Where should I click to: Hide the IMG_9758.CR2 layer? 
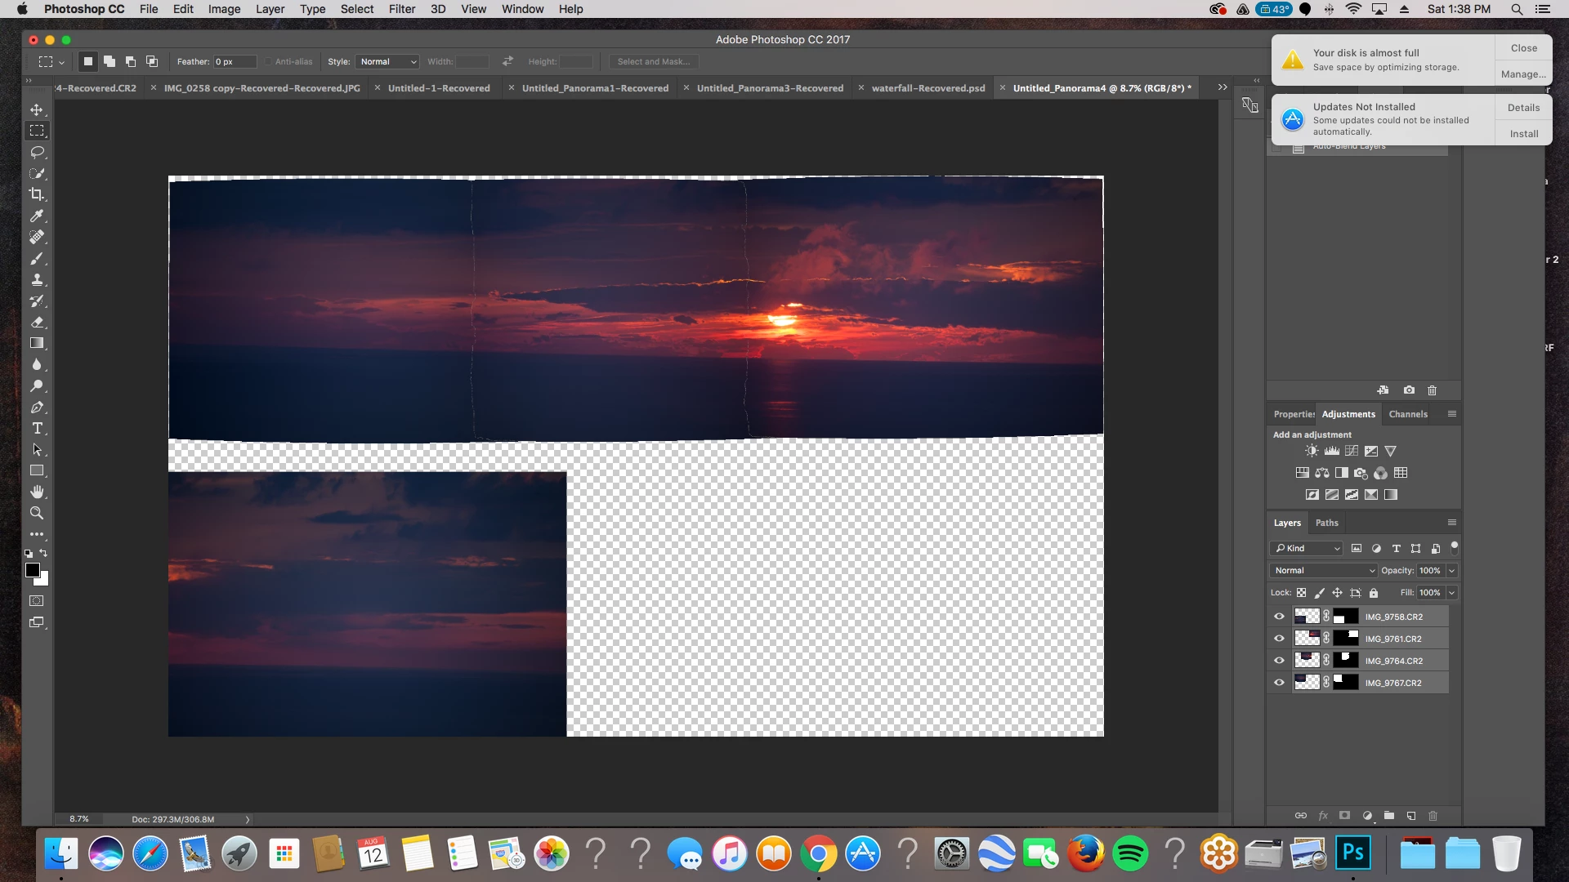click(x=1279, y=617)
